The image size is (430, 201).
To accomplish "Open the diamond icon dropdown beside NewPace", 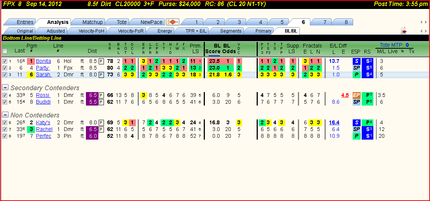I will [x=173, y=22].
